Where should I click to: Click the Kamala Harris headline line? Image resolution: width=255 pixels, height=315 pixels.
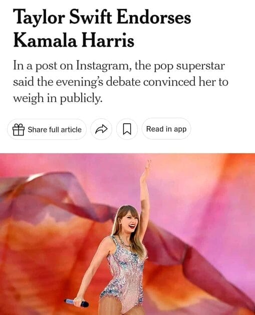pyautogui.click(x=74, y=40)
